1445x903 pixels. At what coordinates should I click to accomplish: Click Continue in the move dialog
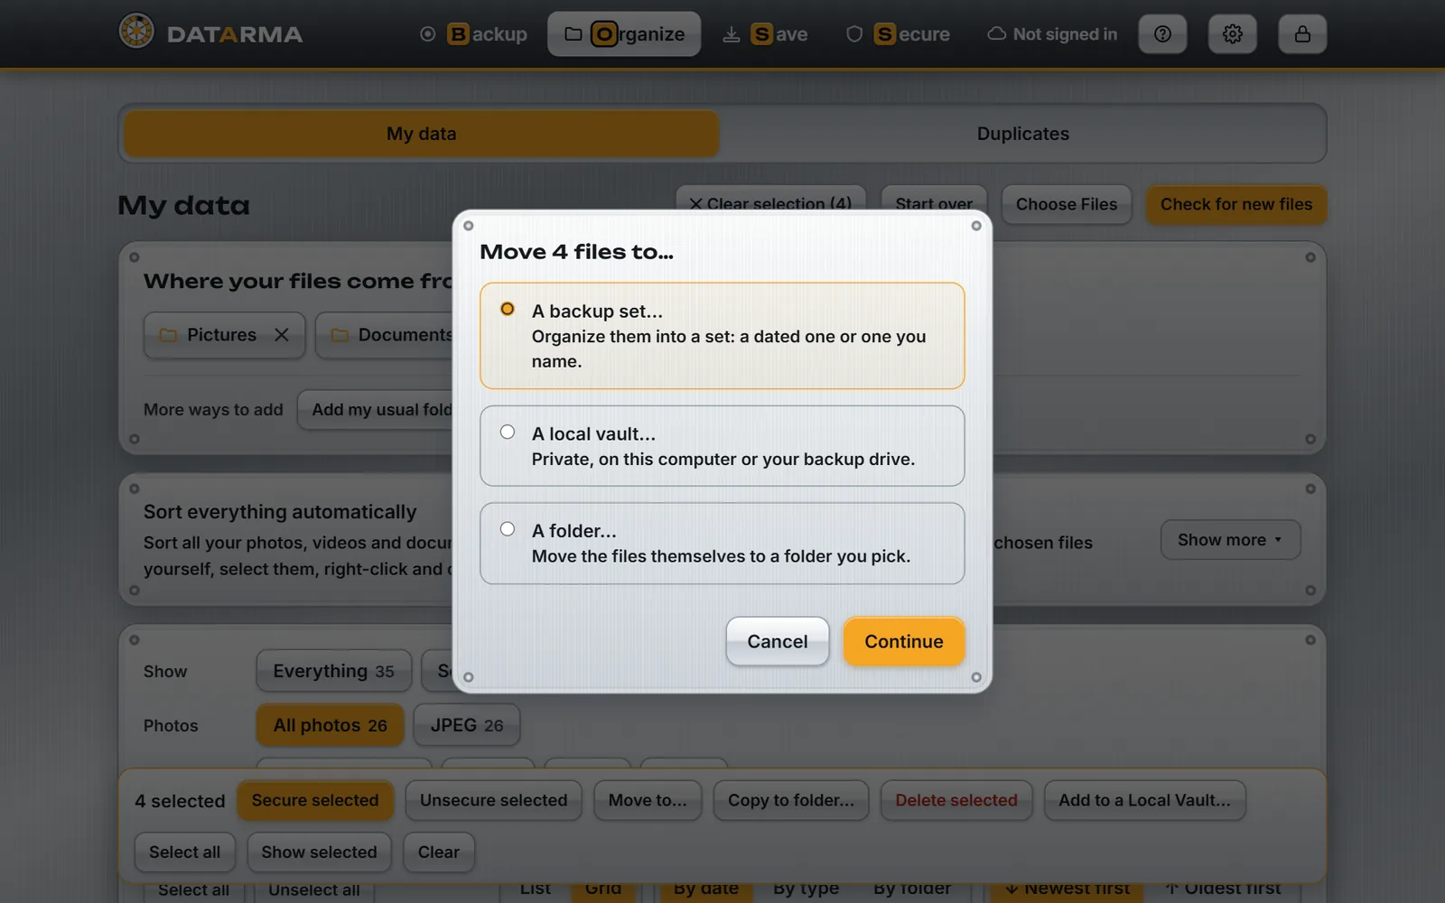click(904, 641)
